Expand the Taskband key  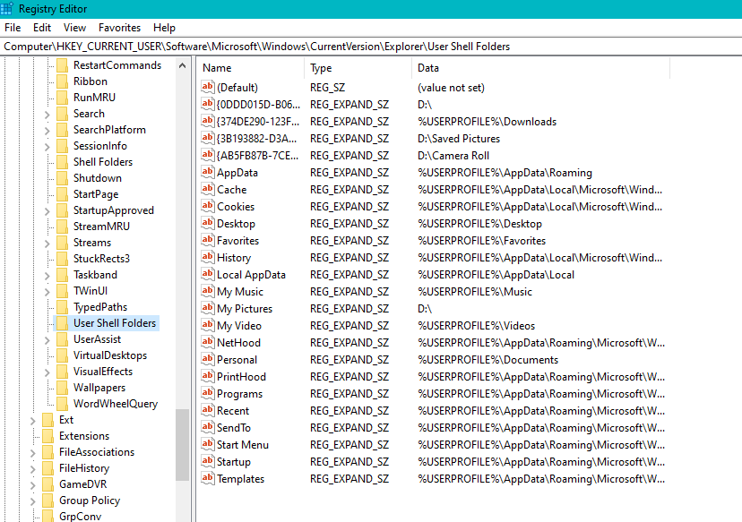pos(47,275)
